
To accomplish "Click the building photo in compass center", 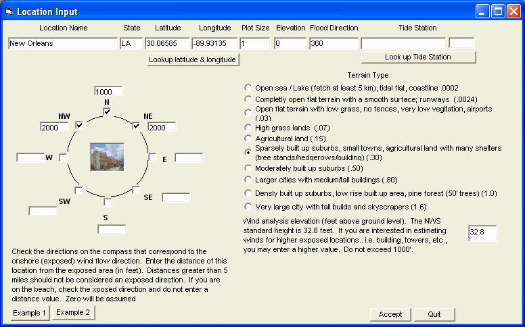I will (x=107, y=157).
